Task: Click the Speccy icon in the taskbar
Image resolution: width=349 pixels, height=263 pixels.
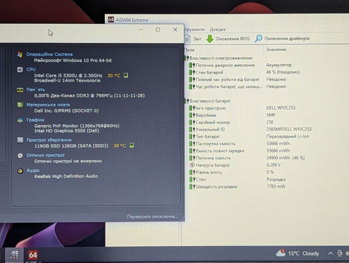Action: [x=14, y=255]
